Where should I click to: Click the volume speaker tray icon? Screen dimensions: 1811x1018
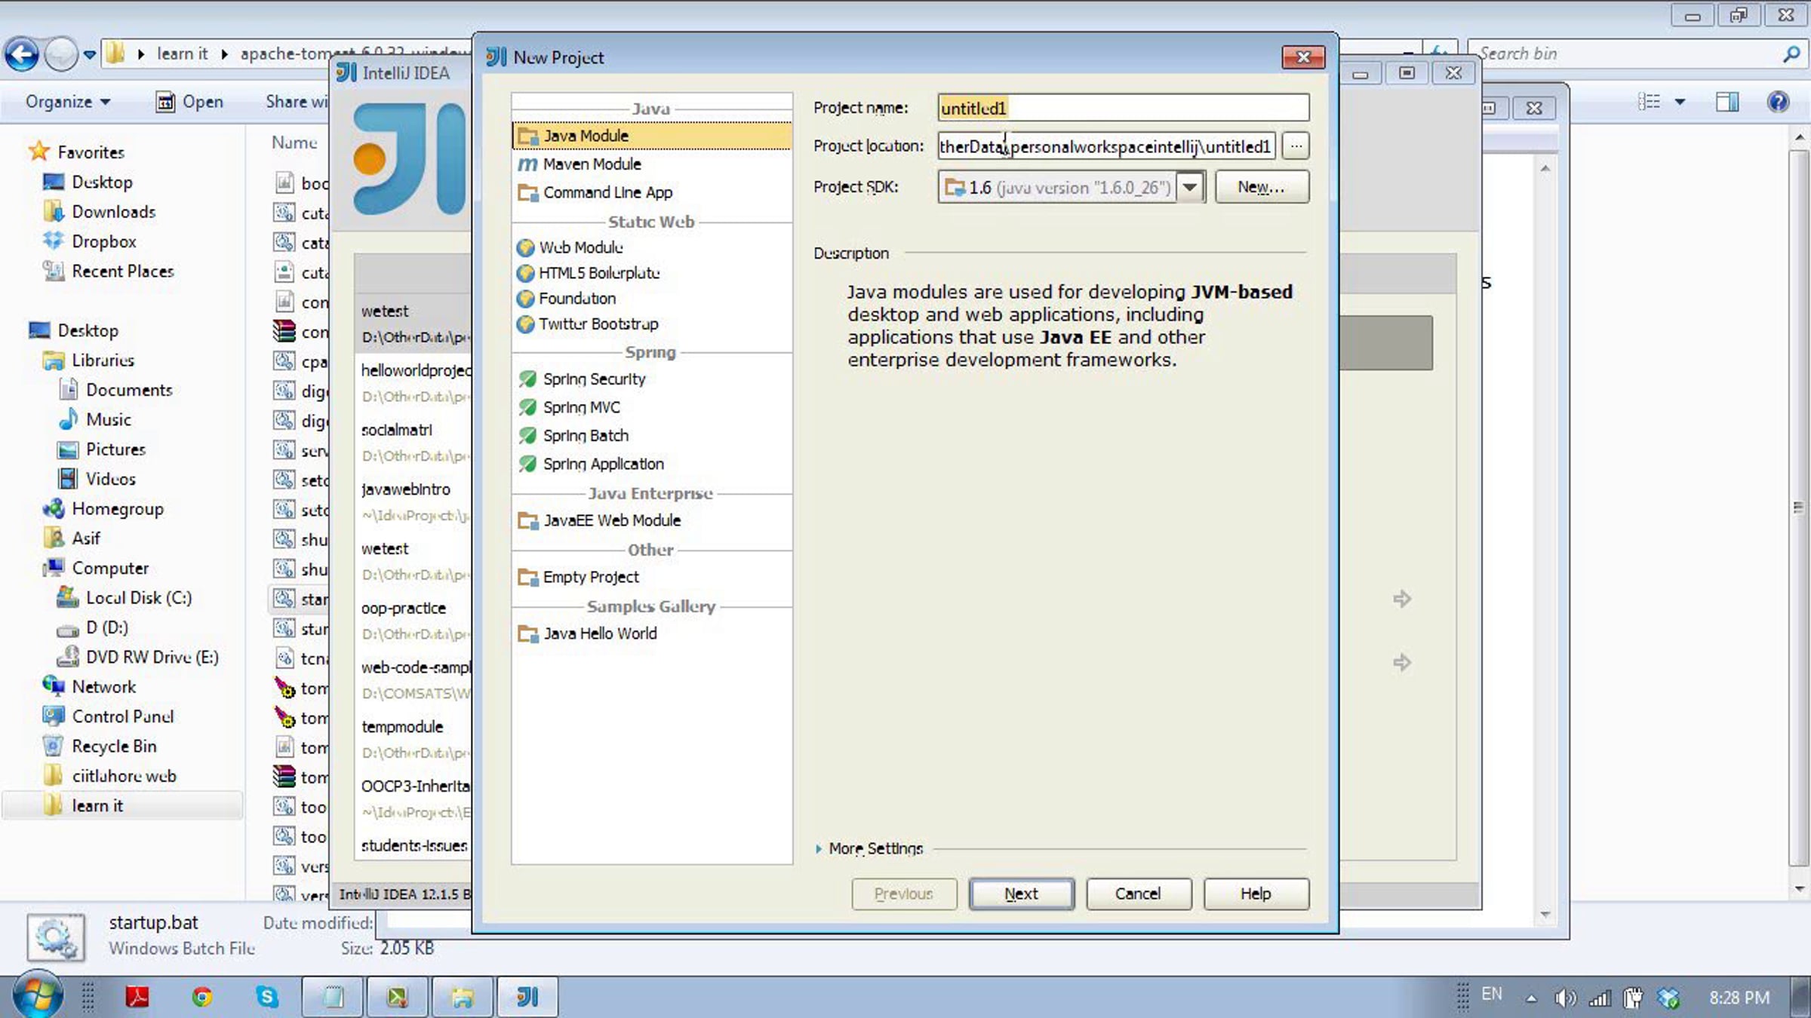1565,998
